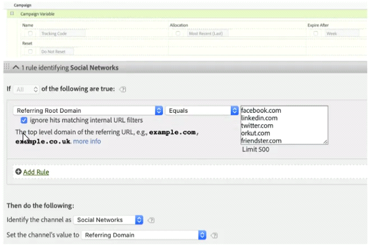
Task: Click the resize handle of the domains text area
Action: [325, 141]
